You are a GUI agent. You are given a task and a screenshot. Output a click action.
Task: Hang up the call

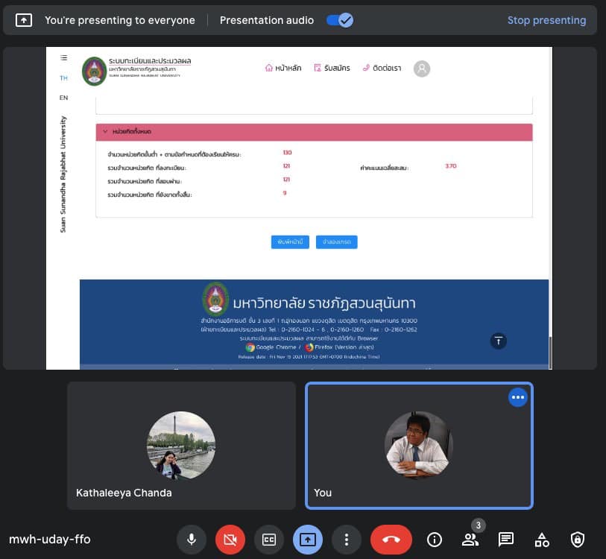point(391,539)
